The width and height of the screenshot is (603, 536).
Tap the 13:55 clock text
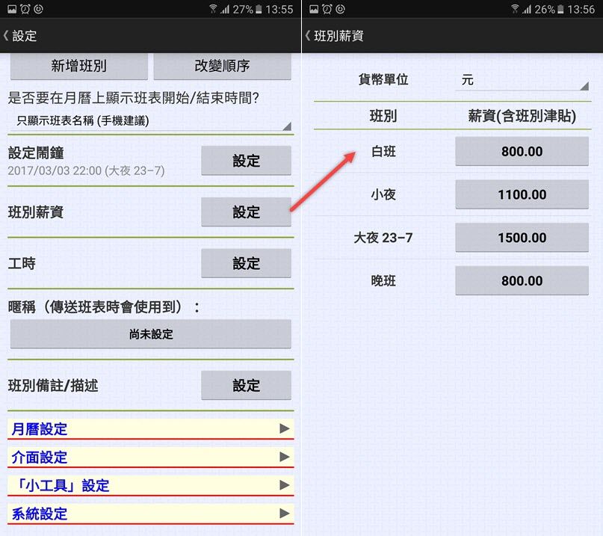pyautogui.click(x=279, y=9)
